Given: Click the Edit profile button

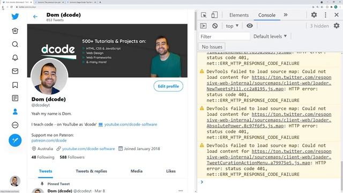Looking at the screenshot, I should (168, 86).
